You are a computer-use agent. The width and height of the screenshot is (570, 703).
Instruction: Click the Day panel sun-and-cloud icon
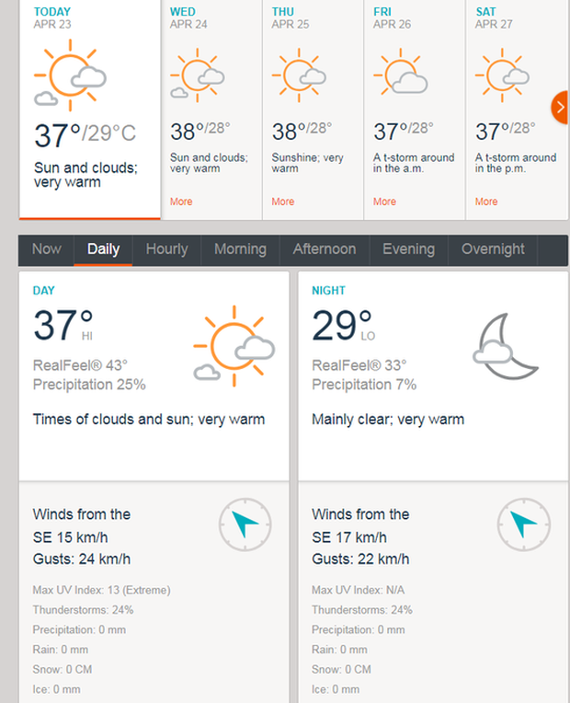234,346
